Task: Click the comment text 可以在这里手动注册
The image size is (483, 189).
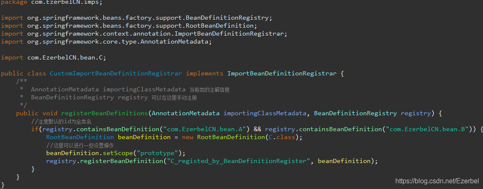Action: 174,98
